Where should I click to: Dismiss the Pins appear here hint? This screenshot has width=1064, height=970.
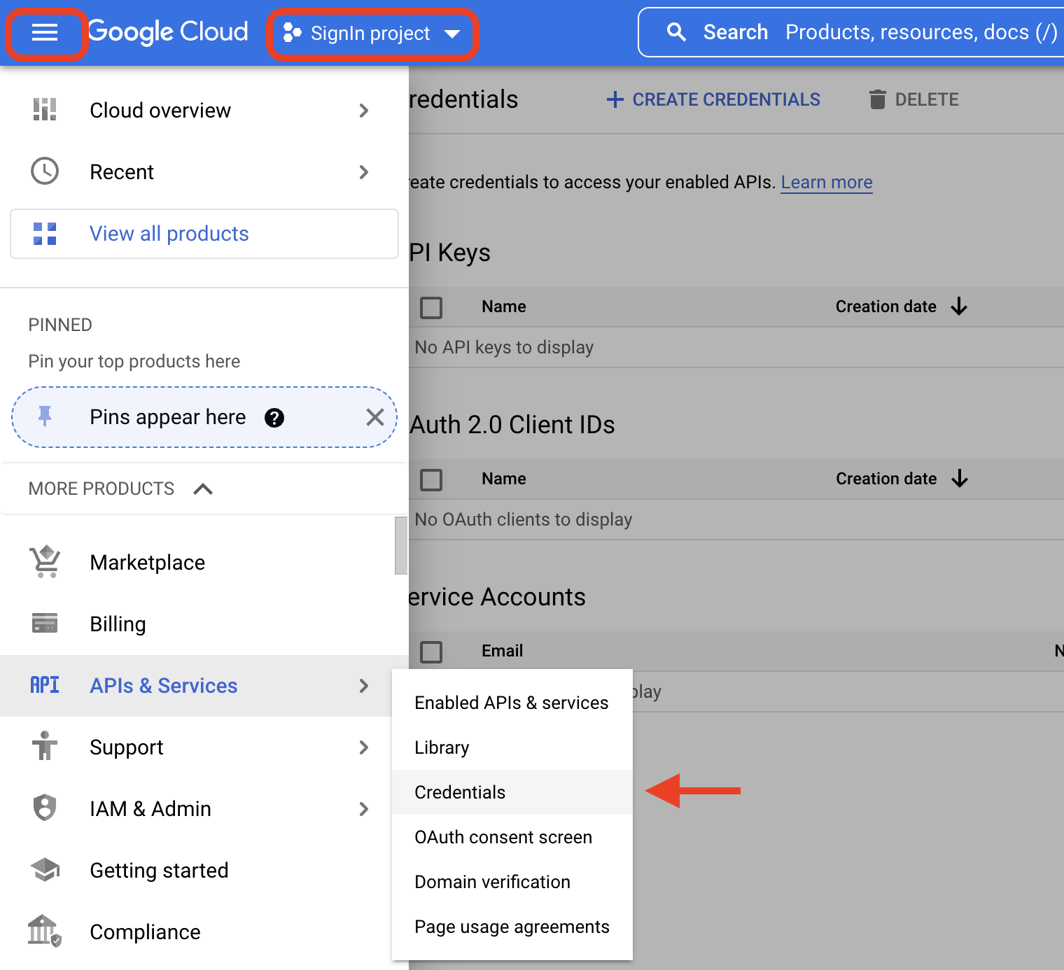click(375, 417)
